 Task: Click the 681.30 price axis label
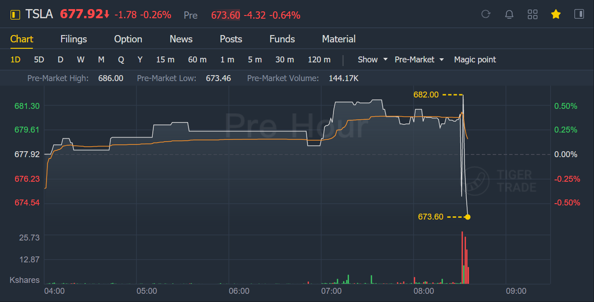27,106
